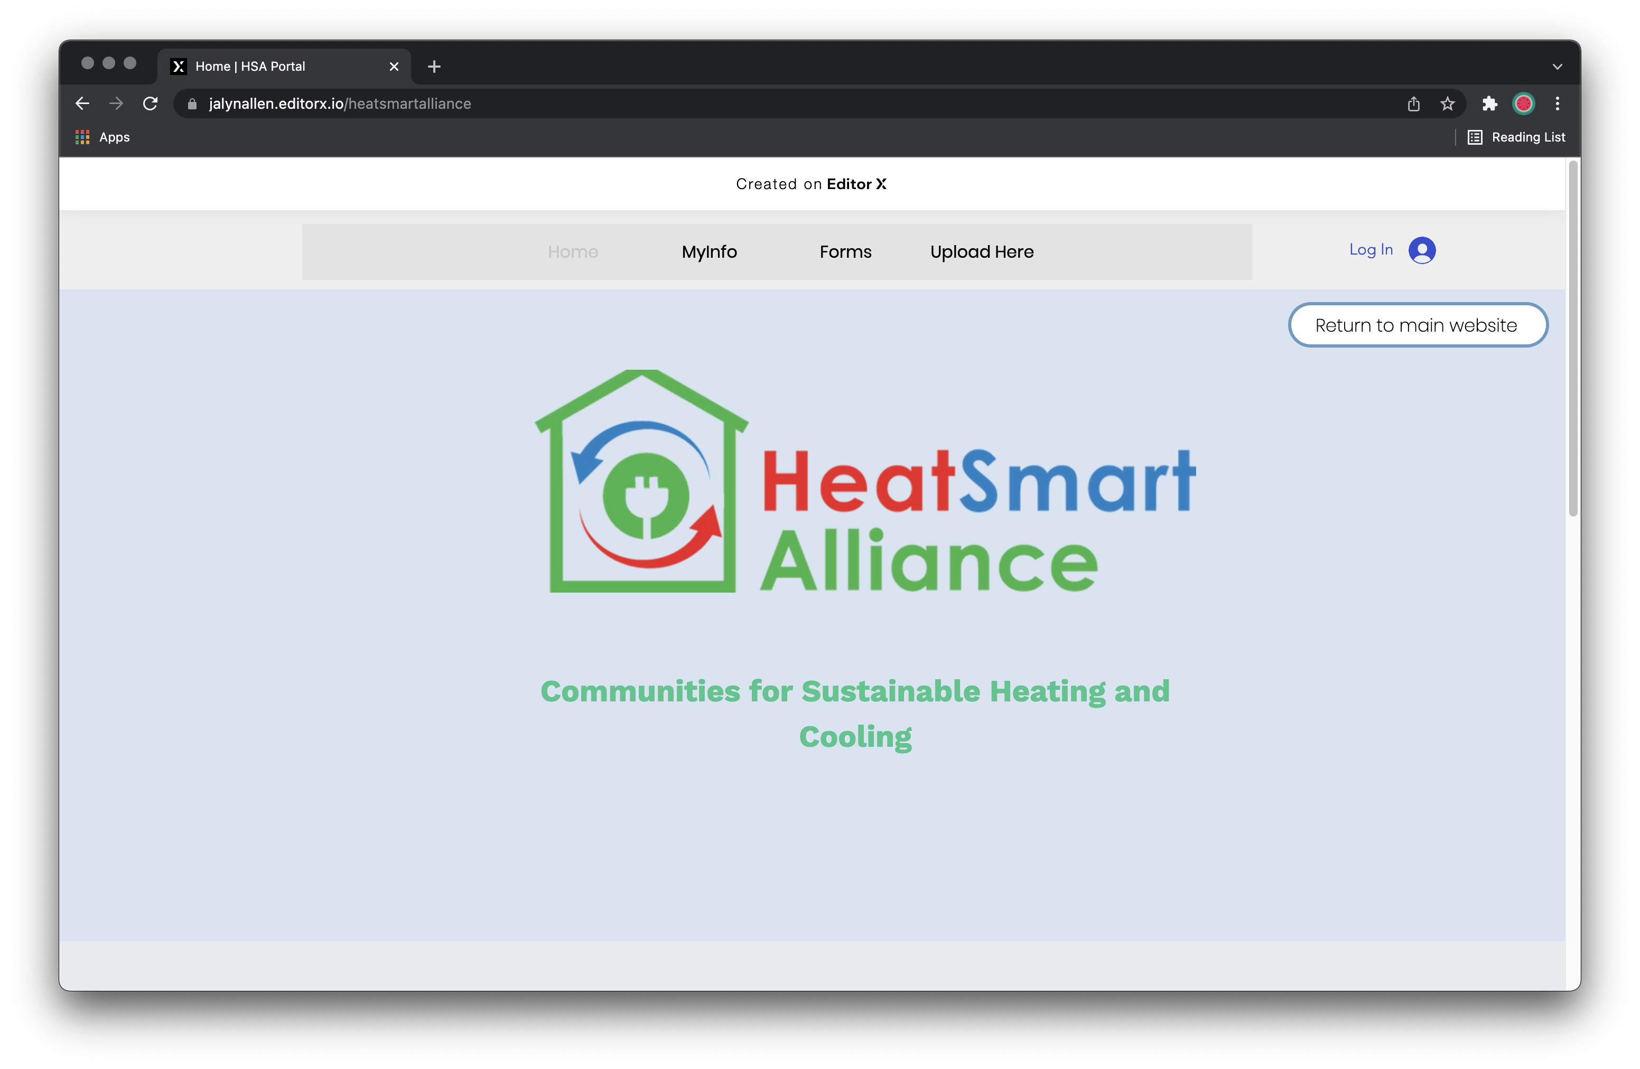The width and height of the screenshot is (1640, 1069).
Task: Click the page vertical scrollbar thumb
Action: (1572, 337)
